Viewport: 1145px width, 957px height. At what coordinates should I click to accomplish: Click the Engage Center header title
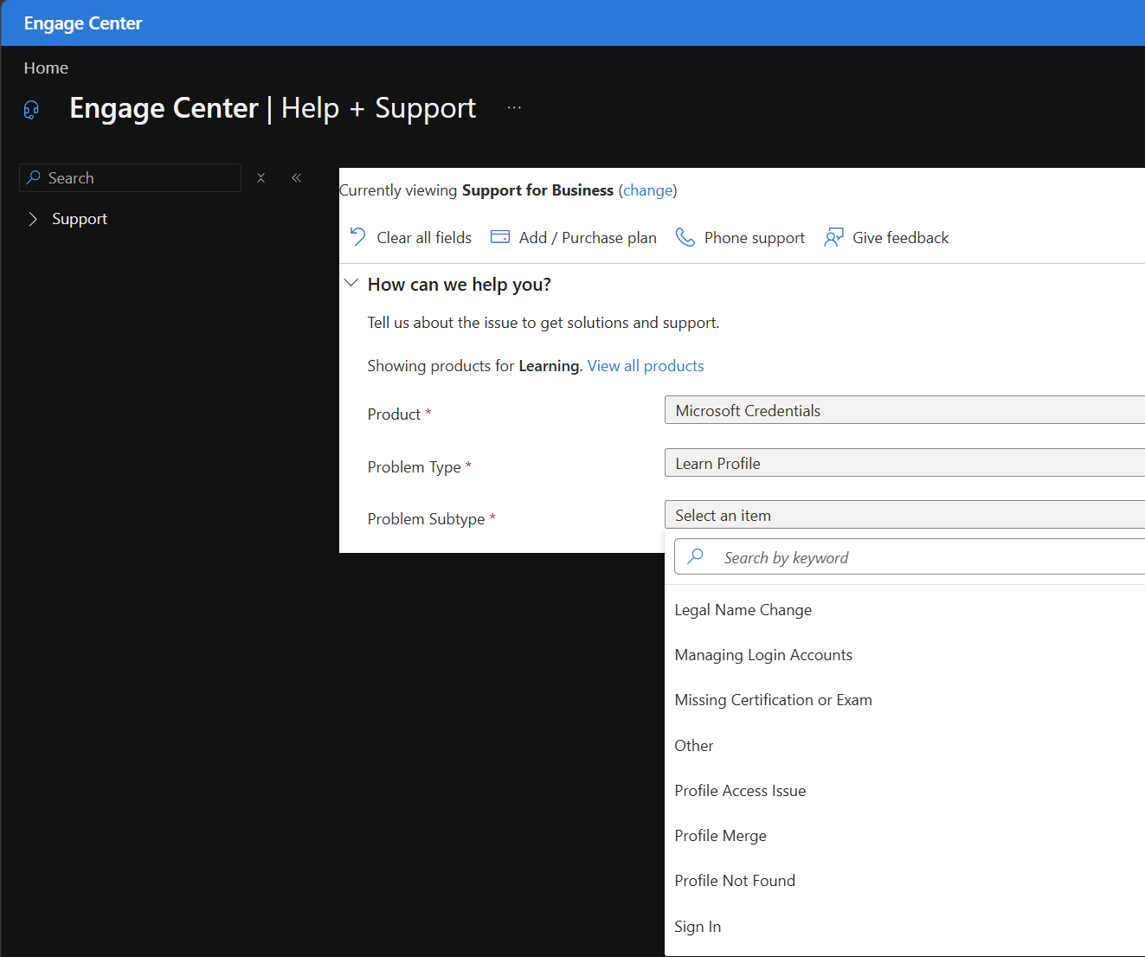83,23
